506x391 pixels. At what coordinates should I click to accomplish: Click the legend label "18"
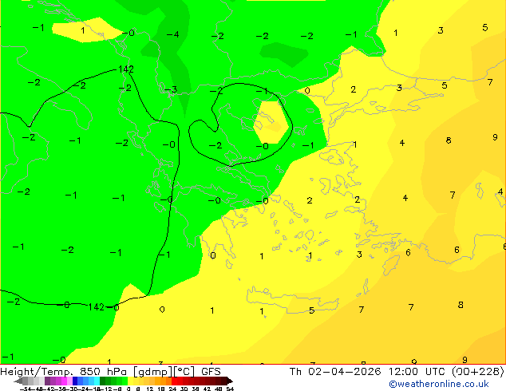tap(161, 389)
